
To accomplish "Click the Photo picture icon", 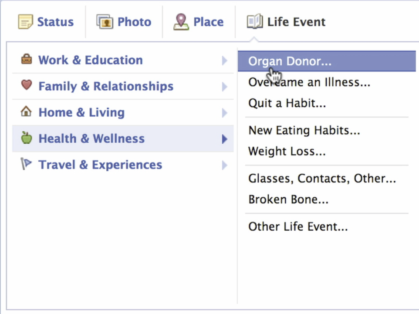I will tap(105, 22).
